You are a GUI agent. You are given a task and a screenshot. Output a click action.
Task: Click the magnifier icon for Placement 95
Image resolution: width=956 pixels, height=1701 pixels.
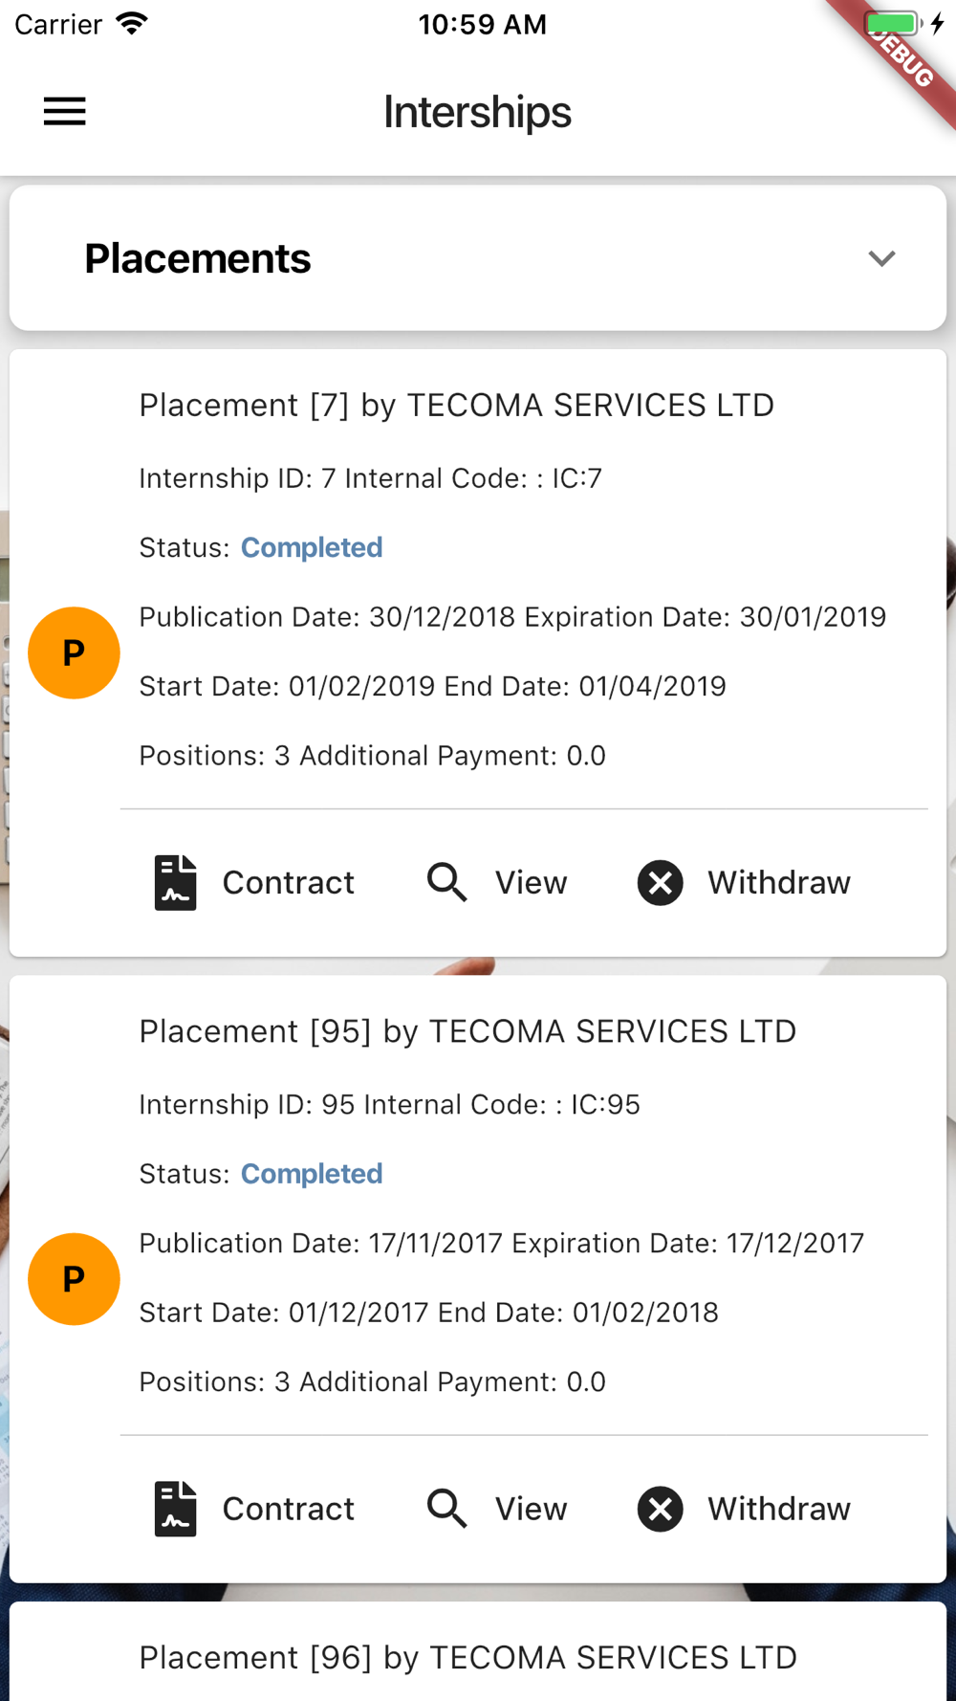pos(447,1509)
